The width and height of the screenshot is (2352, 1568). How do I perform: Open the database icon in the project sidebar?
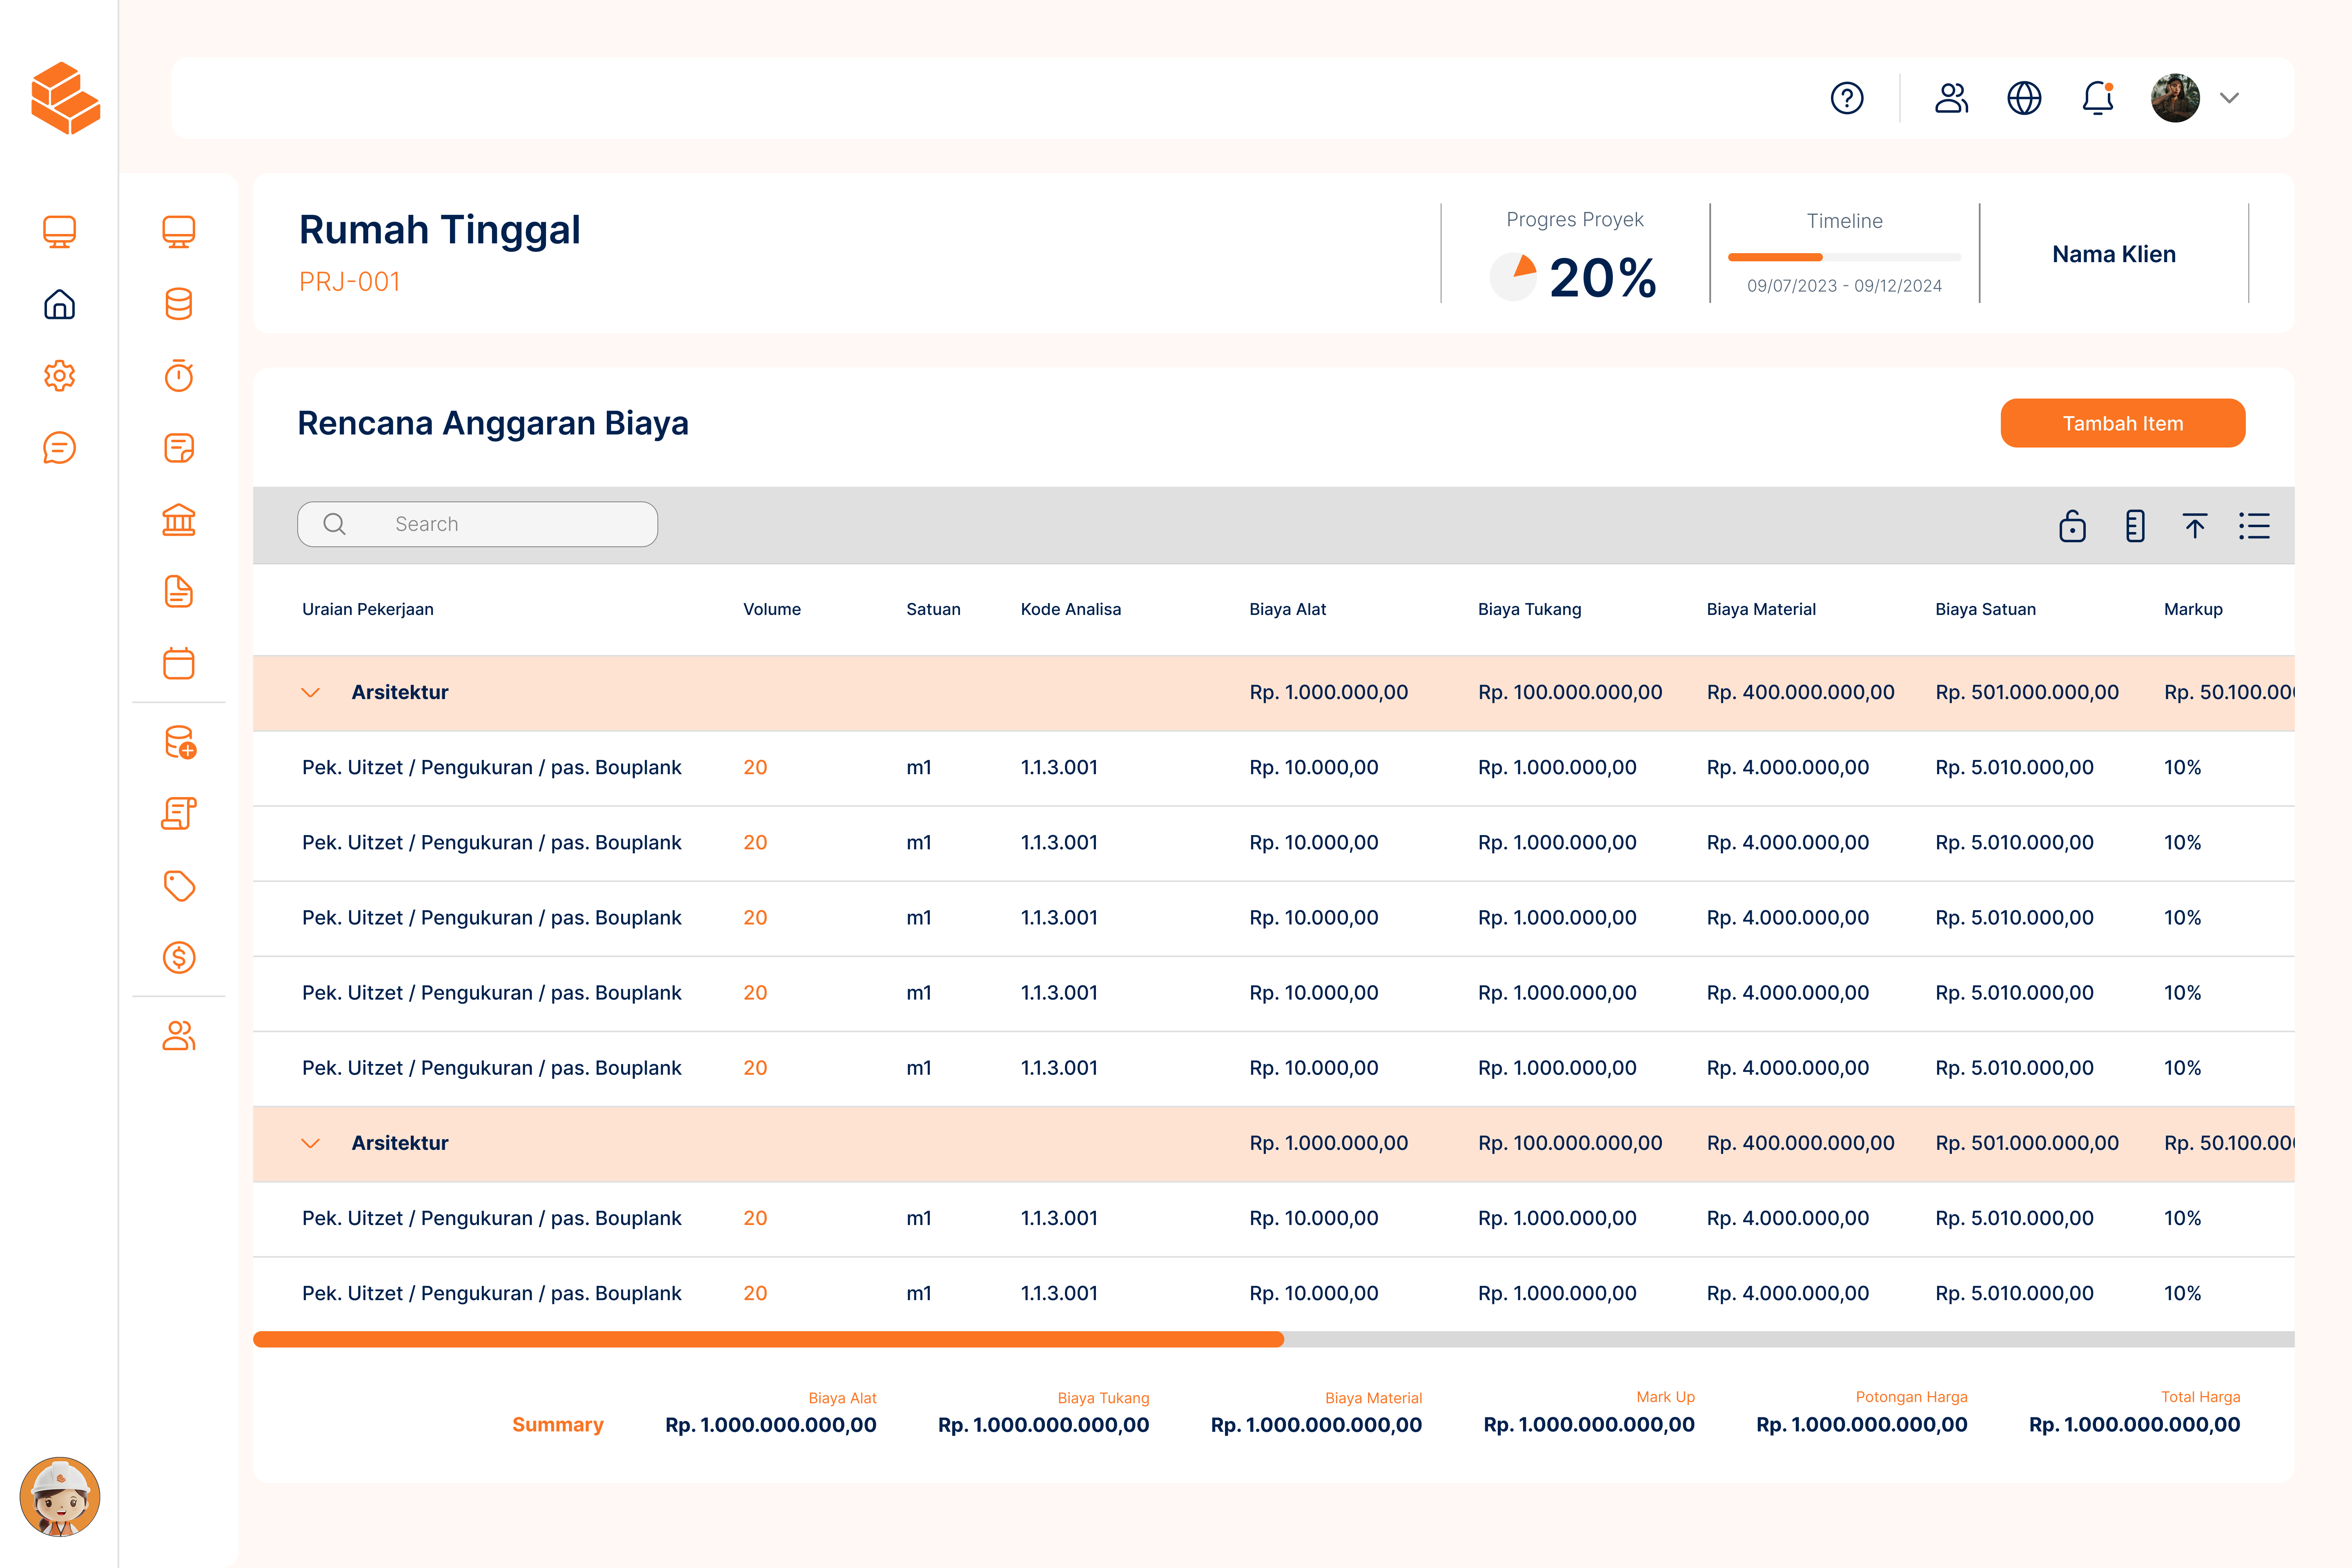click(x=179, y=304)
